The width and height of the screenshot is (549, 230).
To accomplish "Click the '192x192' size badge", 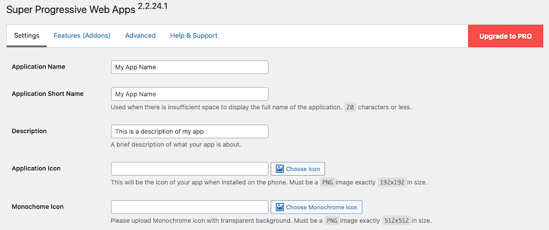I will (392, 182).
